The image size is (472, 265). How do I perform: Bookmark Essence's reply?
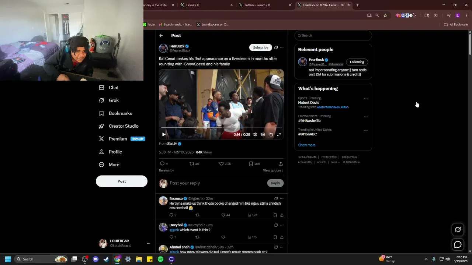click(x=275, y=215)
